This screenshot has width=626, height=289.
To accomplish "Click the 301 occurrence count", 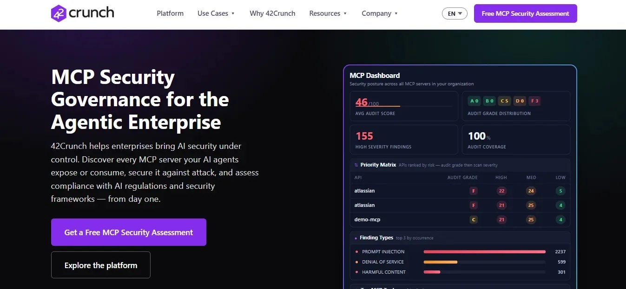I will (561, 272).
